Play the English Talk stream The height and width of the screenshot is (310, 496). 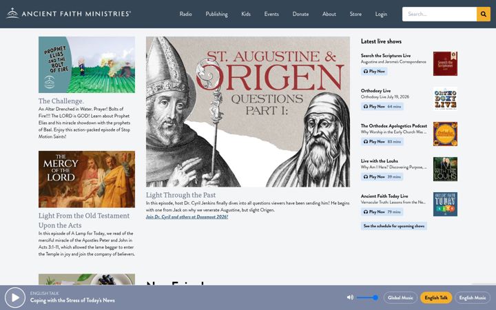point(15,298)
